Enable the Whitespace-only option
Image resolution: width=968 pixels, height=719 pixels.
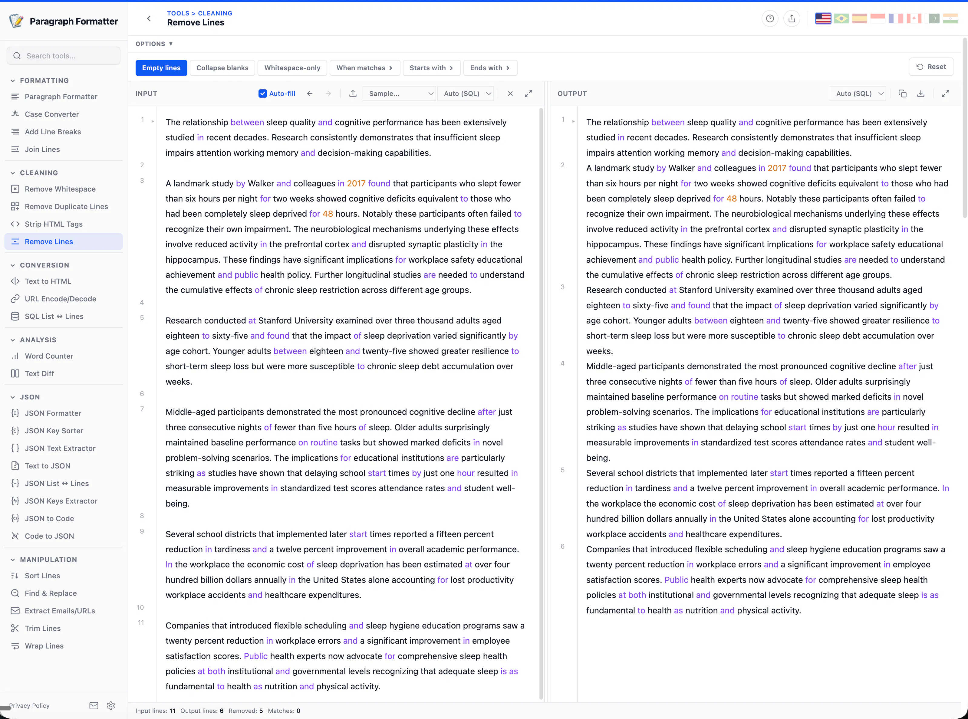tap(292, 68)
